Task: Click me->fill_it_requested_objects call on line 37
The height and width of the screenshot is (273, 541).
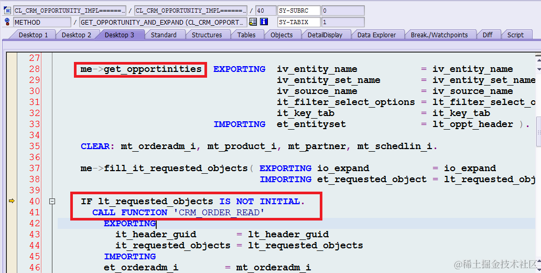Action: 164,169
